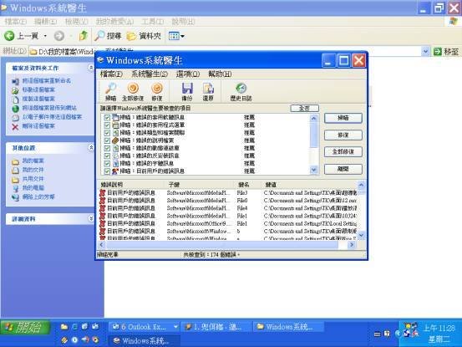The width and height of the screenshot is (462, 347).
Task: Collapse the 其他位置 sidebar panel
Action: click(x=91, y=147)
